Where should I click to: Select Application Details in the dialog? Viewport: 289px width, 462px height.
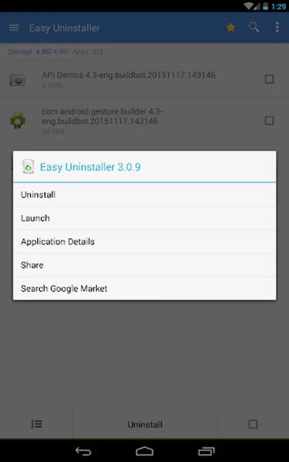pyautogui.click(x=144, y=242)
